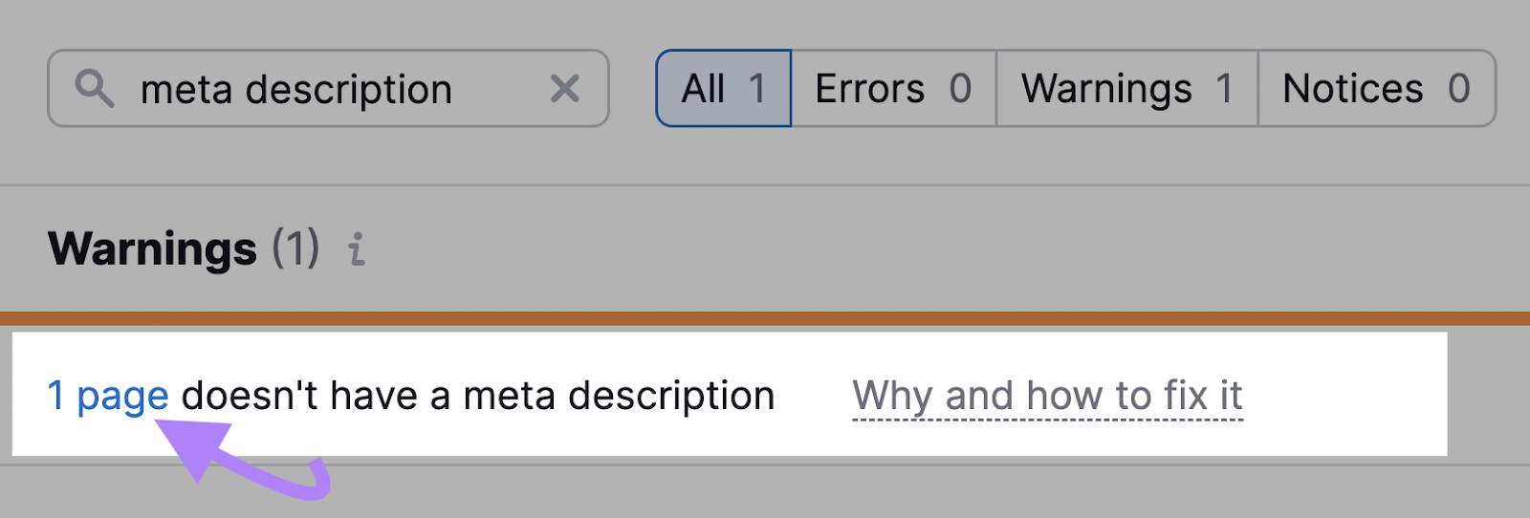Click the (1) count beside Warnings heading

click(x=295, y=248)
